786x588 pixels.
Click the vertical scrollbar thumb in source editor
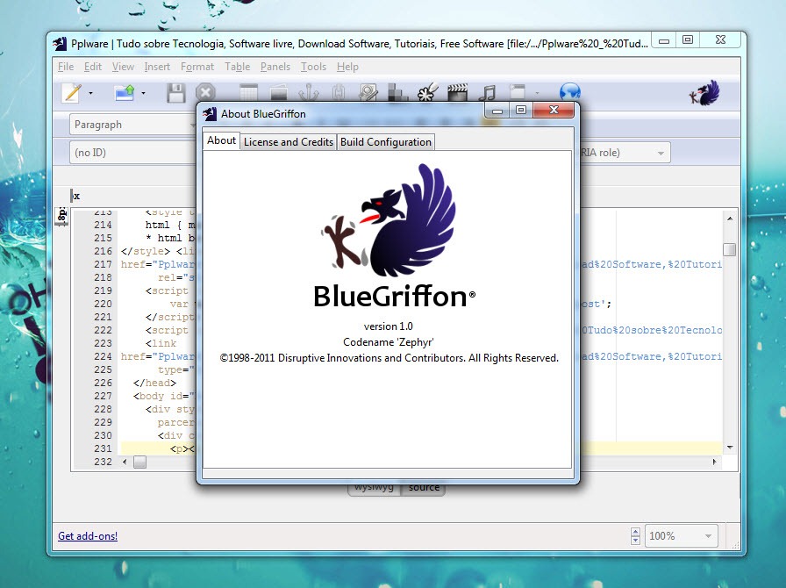point(729,249)
